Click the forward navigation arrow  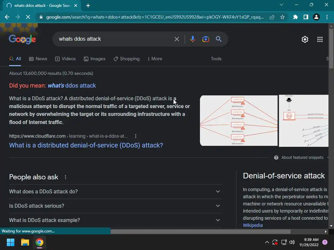18,17
